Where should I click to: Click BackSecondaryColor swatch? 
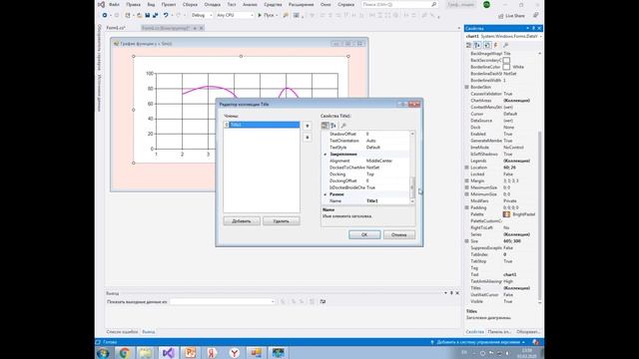[x=506, y=60]
